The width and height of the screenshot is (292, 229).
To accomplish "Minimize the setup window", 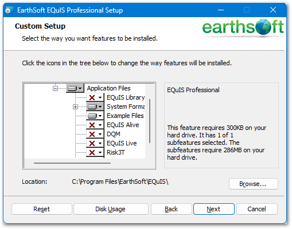I will 221,10.
